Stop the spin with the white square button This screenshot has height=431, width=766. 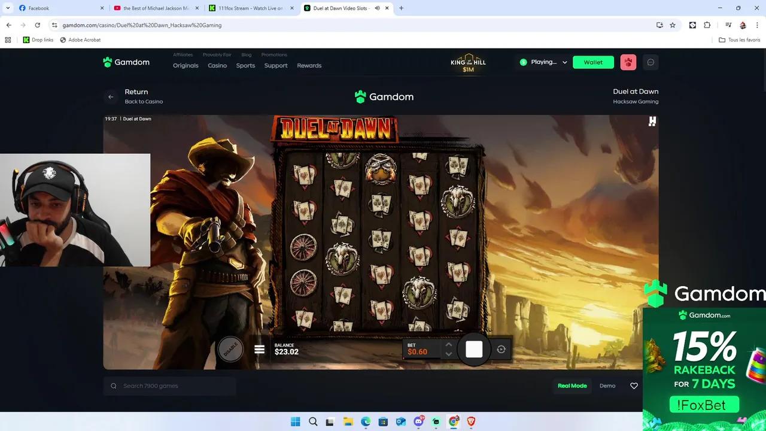(x=474, y=350)
